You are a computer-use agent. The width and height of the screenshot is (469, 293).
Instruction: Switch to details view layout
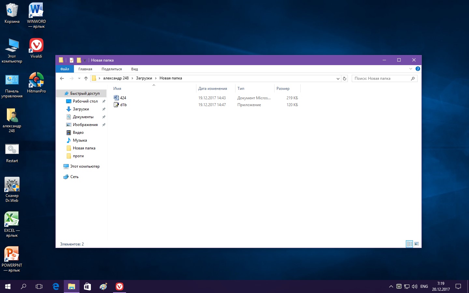pyautogui.click(x=409, y=244)
